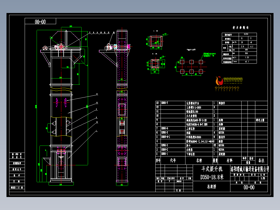Screen dimensions: 280x210
Task: Click the '总装图' label in title block
Action: tap(212, 187)
